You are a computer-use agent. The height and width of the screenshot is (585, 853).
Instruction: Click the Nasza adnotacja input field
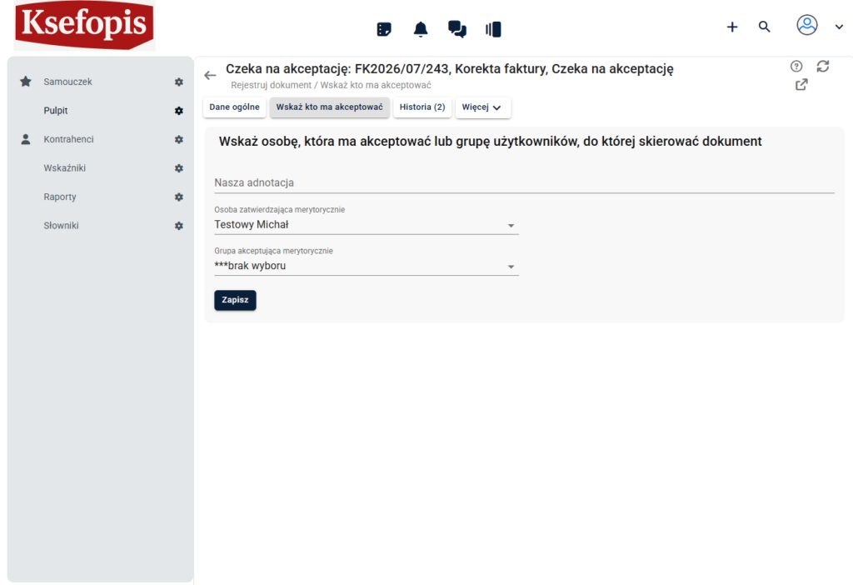click(x=524, y=182)
